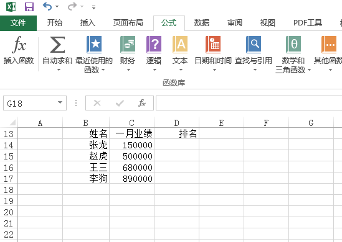Screen dimensions: 342x242
Task: Click cell with value 500000
Action: (131, 156)
